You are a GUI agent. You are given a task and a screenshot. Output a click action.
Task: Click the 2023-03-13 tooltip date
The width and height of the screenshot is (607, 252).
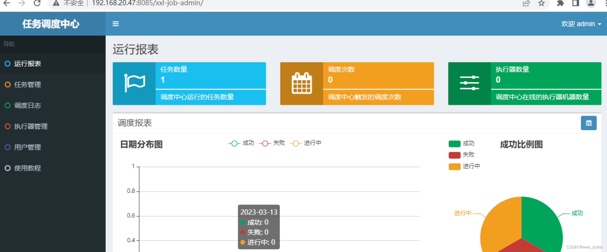259,212
